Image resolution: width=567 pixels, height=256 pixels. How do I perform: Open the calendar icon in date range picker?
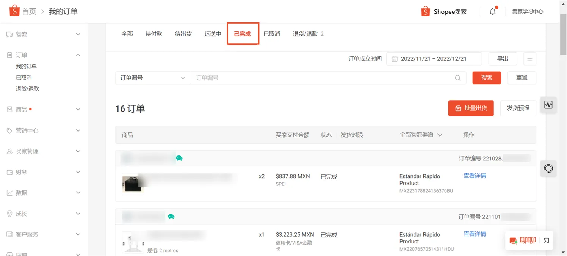tap(394, 58)
